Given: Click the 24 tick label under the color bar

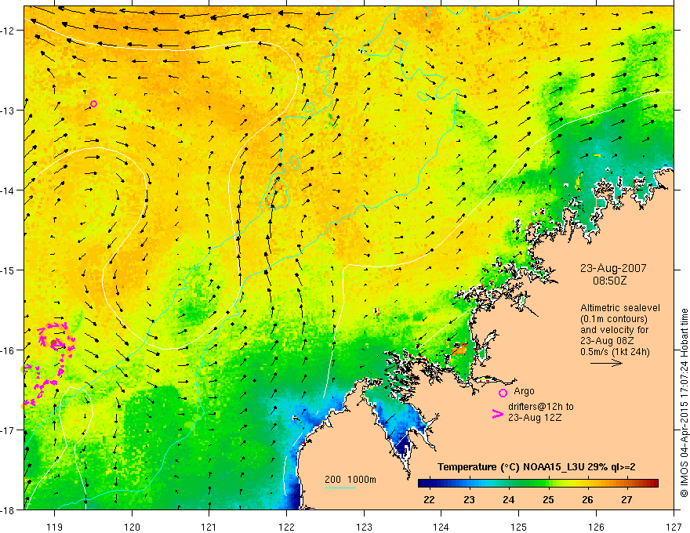Looking at the screenshot, I should pos(509,499).
